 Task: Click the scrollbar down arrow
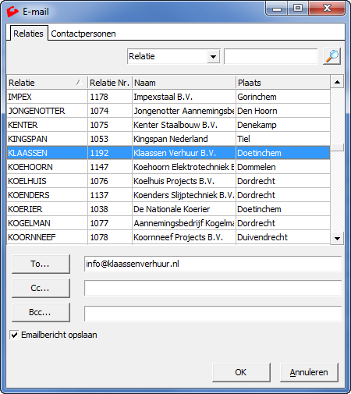(337, 238)
